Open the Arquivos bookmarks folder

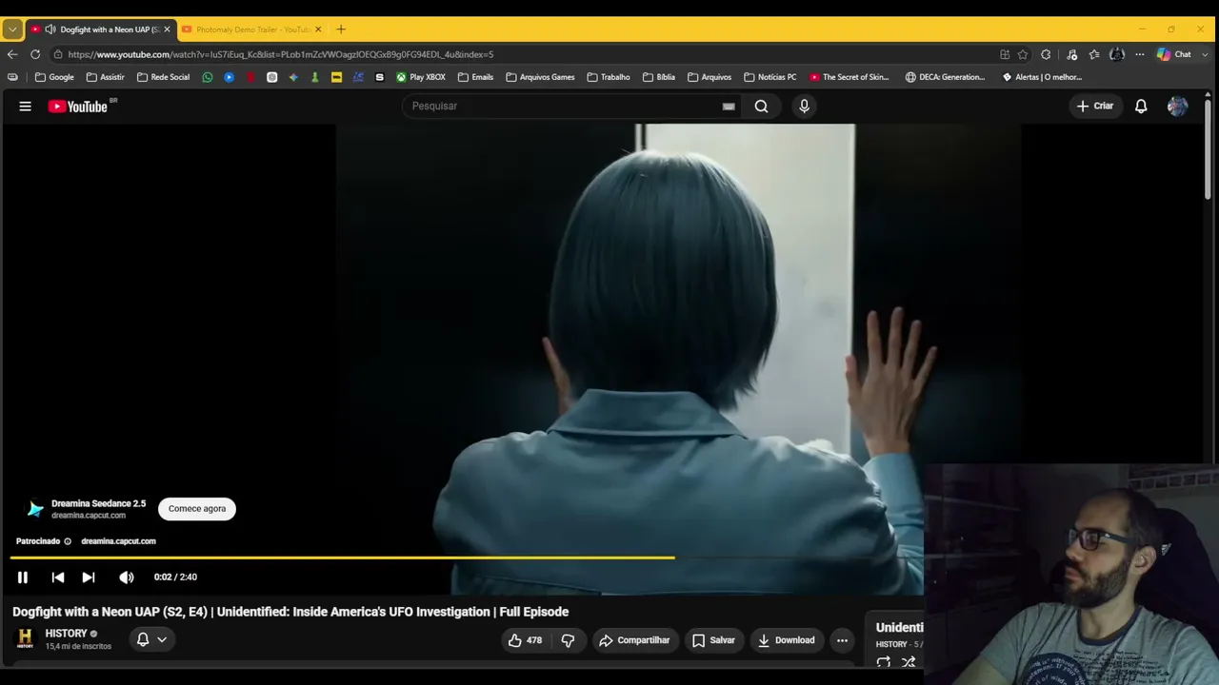pyautogui.click(x=709, y=77)
